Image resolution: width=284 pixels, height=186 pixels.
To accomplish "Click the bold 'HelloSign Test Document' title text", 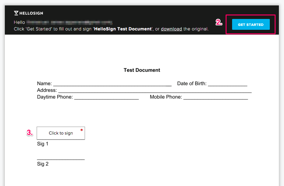I will [123, 29].
